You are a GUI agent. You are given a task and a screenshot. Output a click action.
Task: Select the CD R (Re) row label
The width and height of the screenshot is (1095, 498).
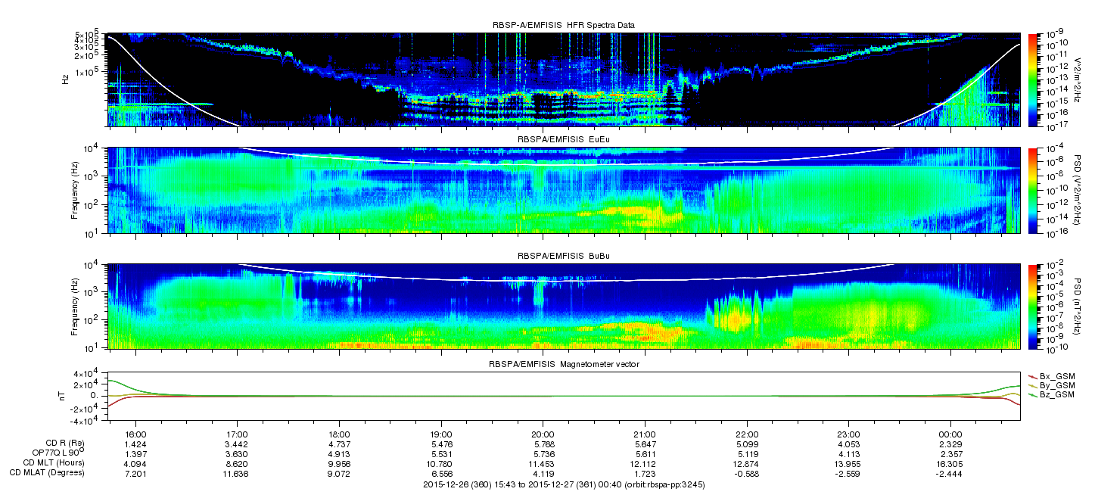(64, 444)
